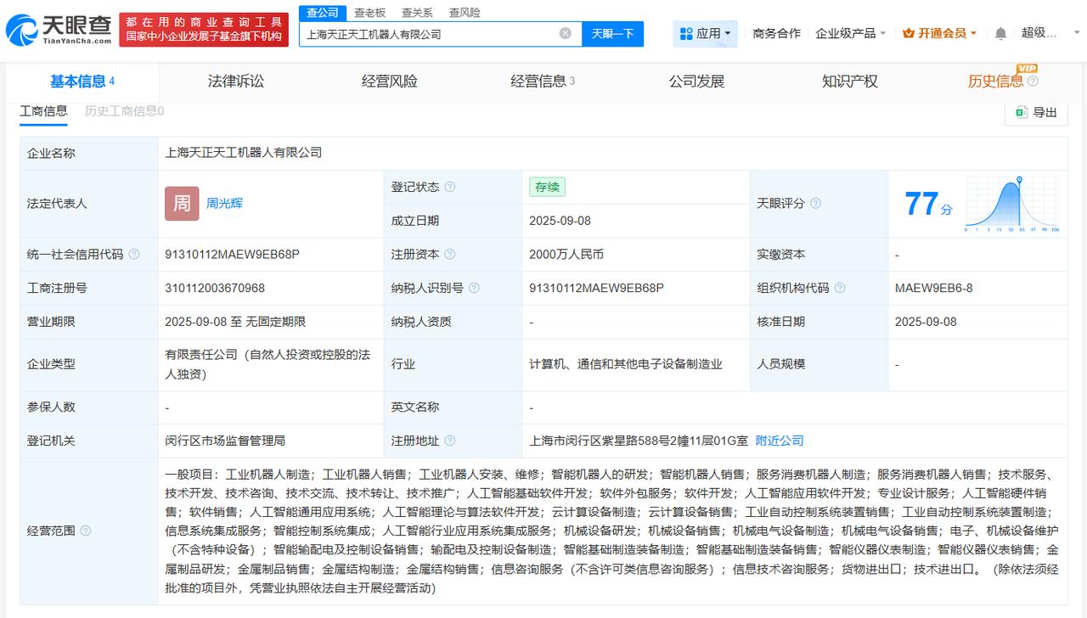The image size is (1087, 618).
Task: Expand the 开通会员 dropdown
Action: pos(939,33)
